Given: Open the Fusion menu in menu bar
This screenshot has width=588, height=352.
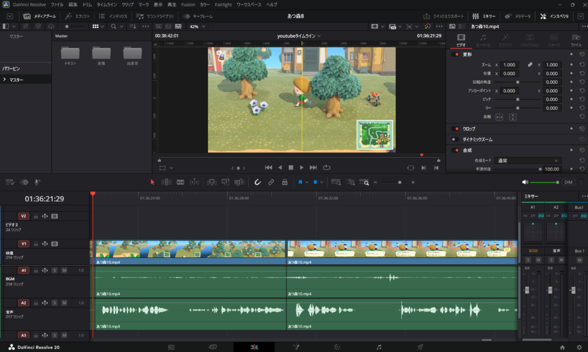Looking at the screenshot, I should click(188, 5).
